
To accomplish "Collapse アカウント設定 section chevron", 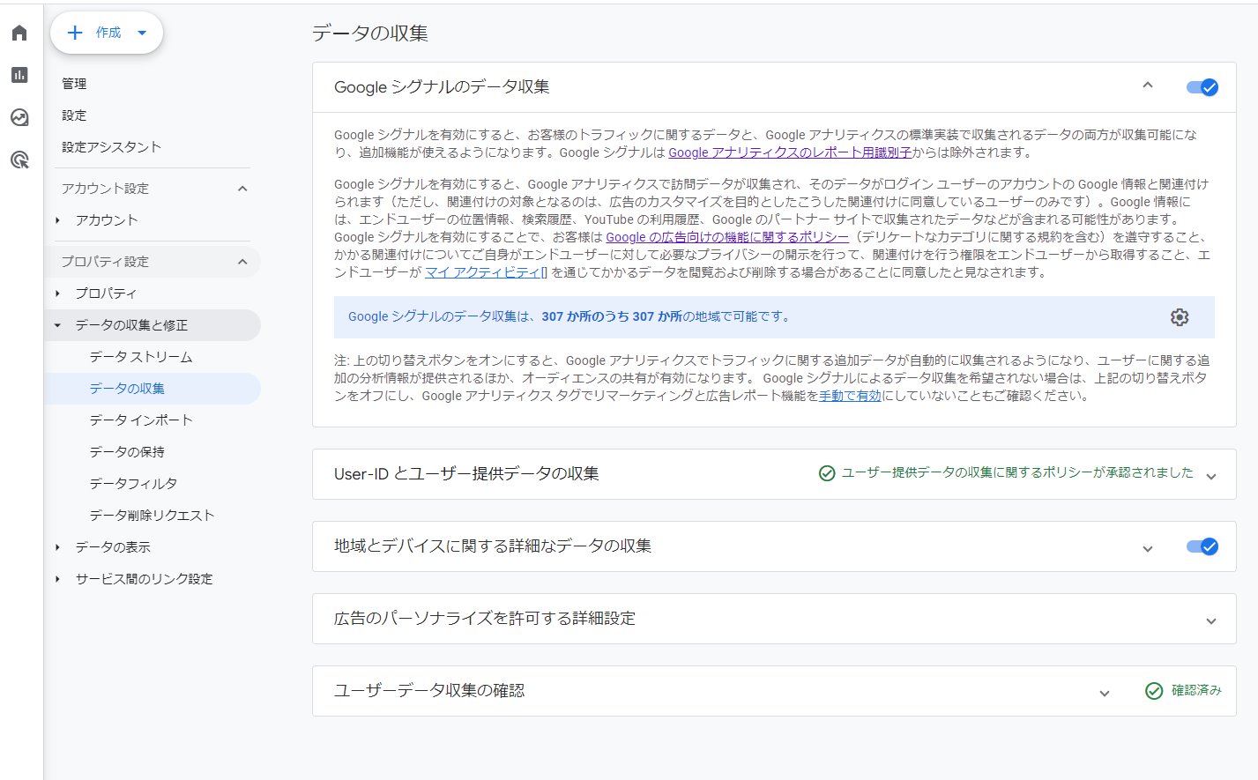I will 242,189.
